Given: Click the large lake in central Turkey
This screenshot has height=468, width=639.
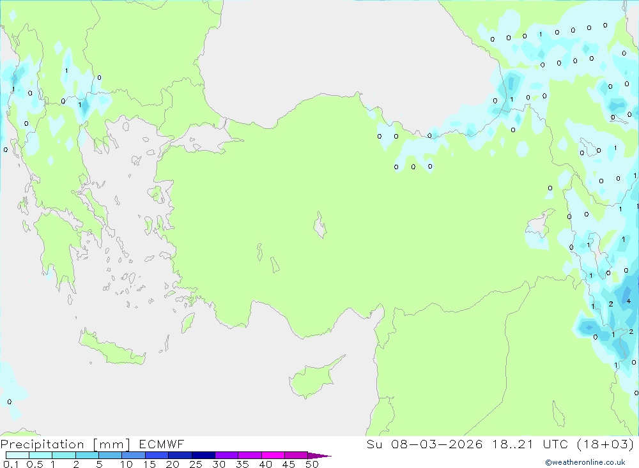Looking at the screenshot, I should pos(320,225).
